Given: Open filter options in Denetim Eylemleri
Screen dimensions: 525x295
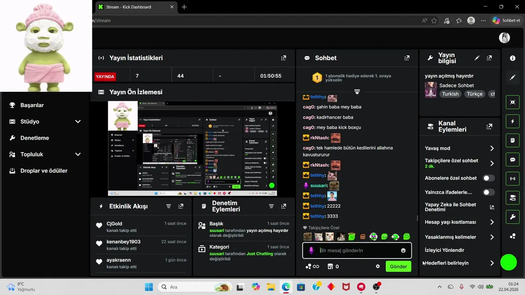Looking at the screenshot, I should click(x=271, y=206).
